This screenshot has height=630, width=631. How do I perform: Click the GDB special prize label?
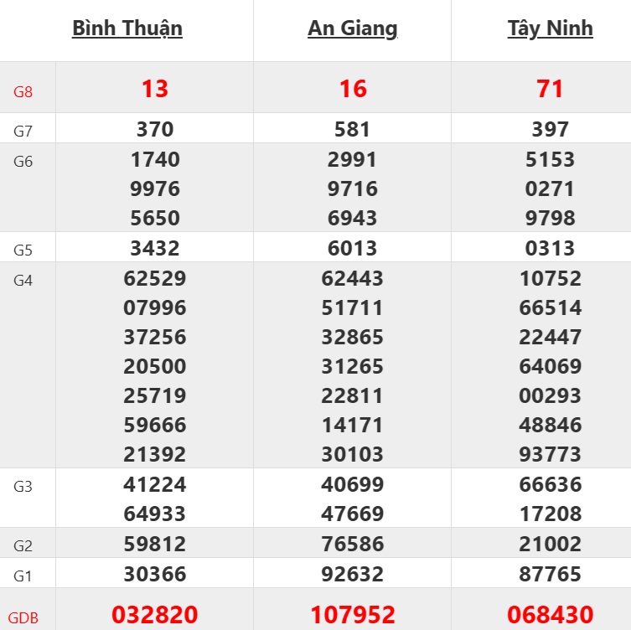click(25, 618)
